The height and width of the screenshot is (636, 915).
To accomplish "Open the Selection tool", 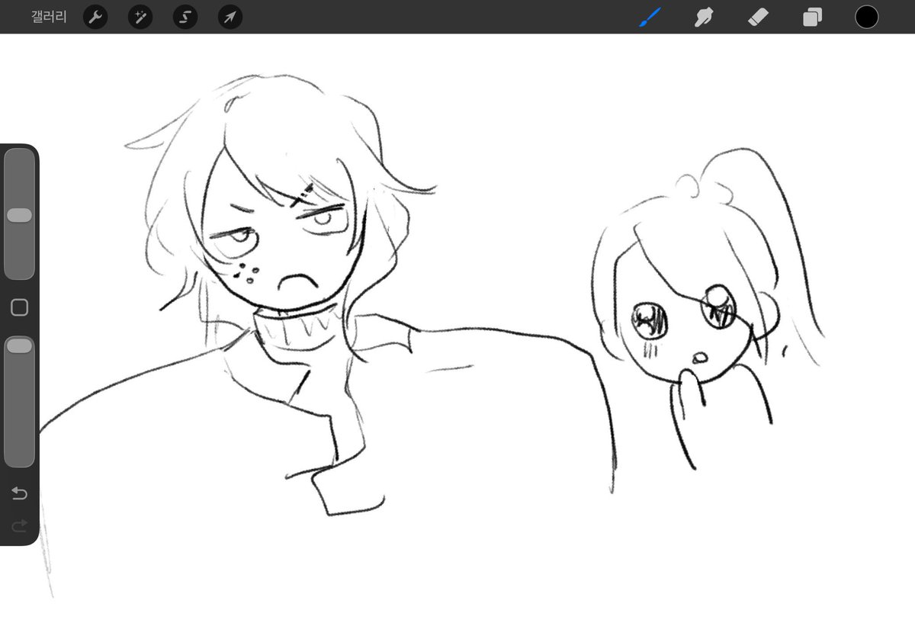I will 185,17.
